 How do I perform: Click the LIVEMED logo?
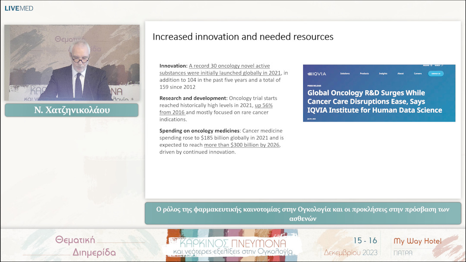[19, 8]
